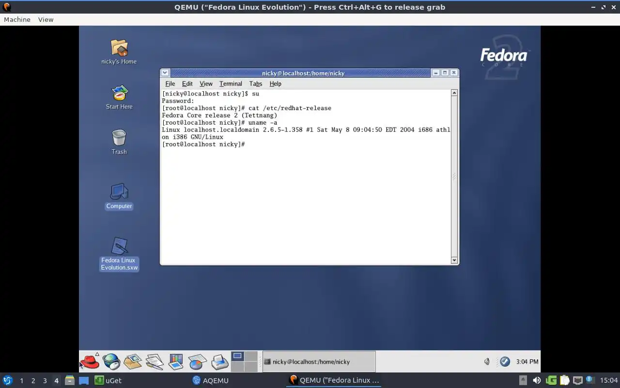620x388 pixels.
Task: Click the tray notification bubble icon
Action: (590, 380)
